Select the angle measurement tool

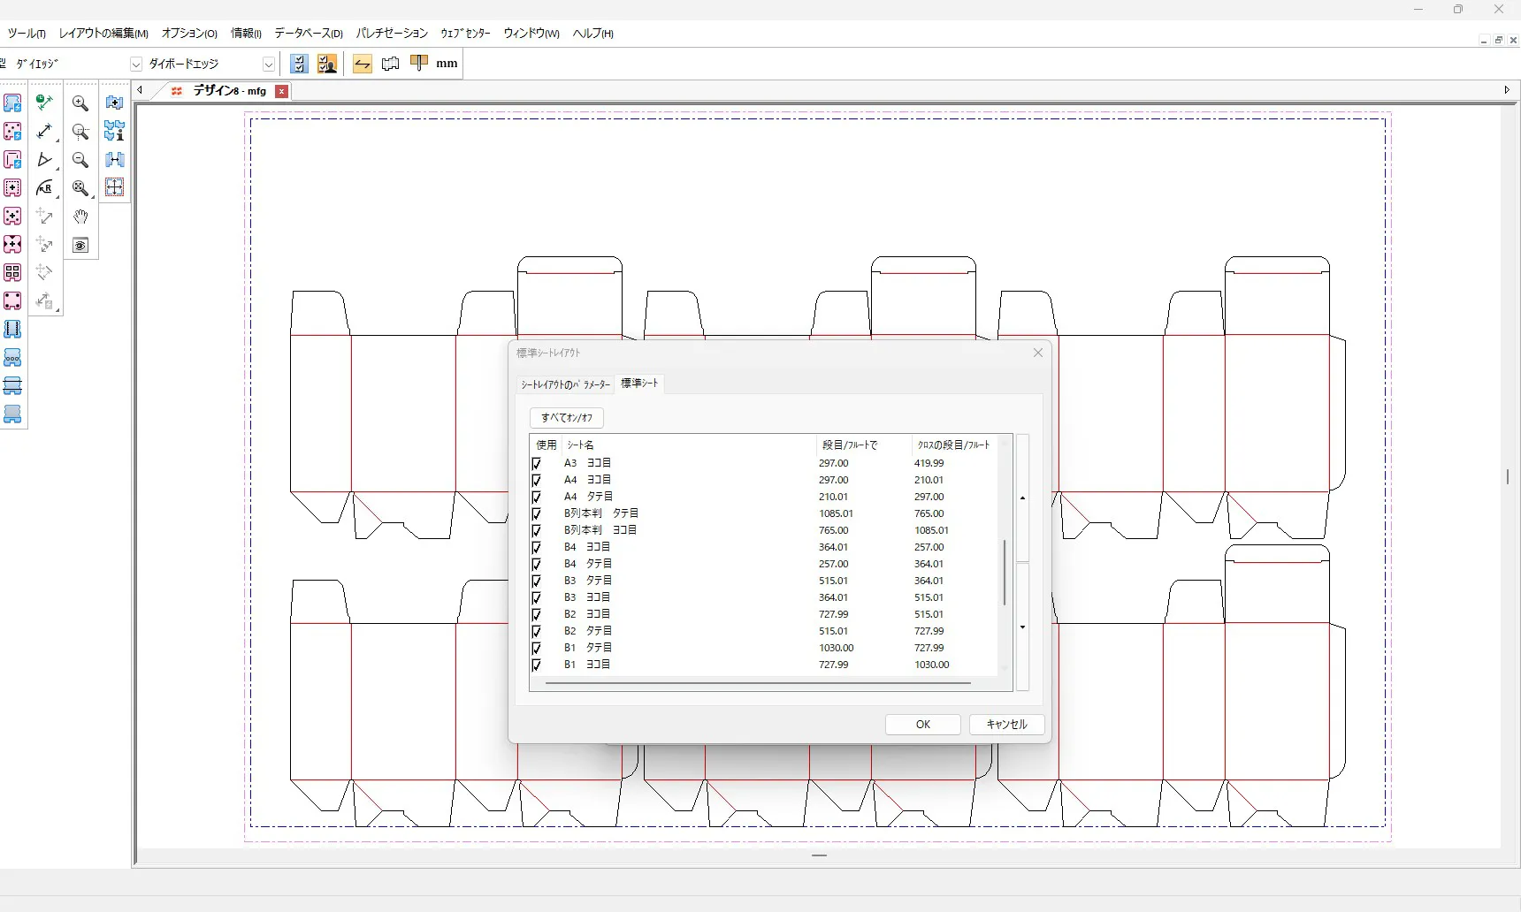[44, 160]
